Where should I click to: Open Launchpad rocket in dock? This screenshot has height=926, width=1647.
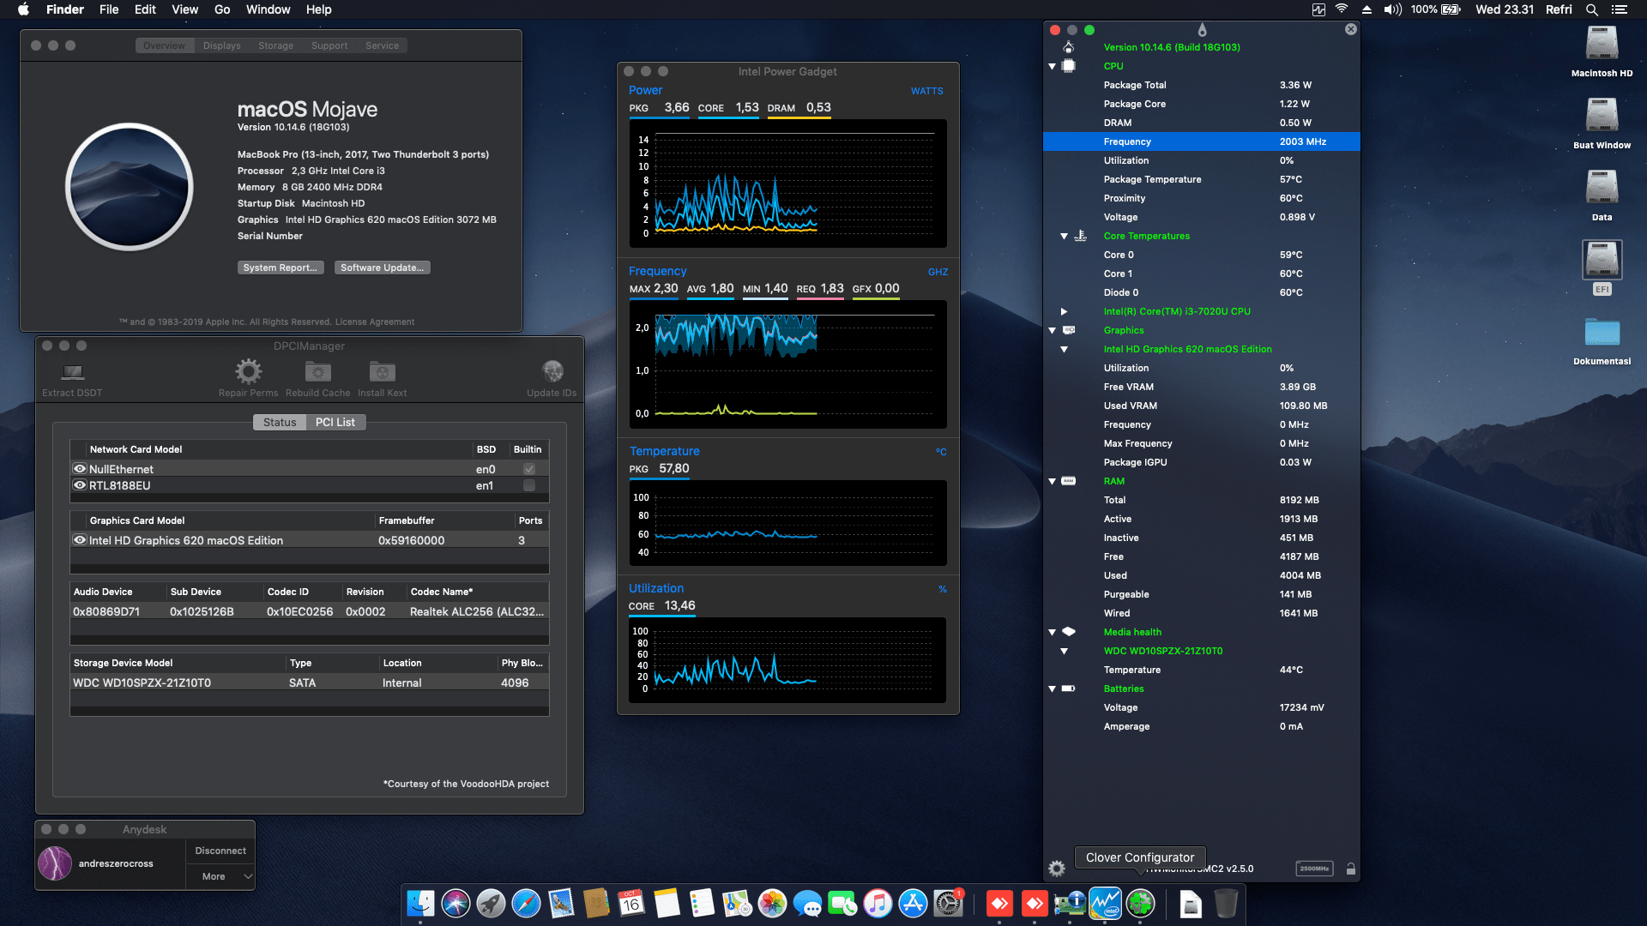click(491, 904)
